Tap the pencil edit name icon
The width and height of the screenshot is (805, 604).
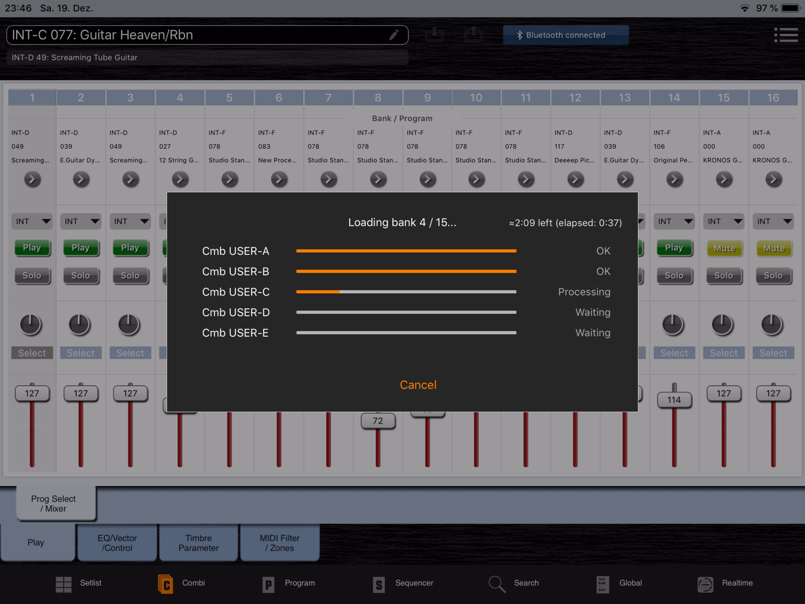pyautogui.click(x=394, y=35)
